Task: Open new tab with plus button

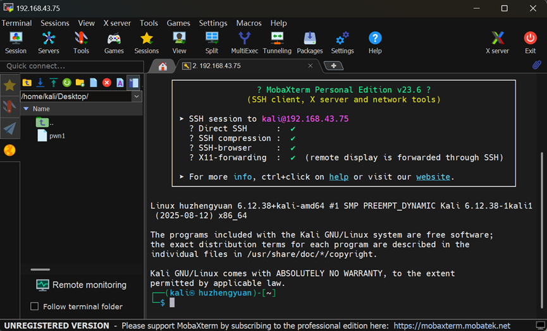Action: 333,66
